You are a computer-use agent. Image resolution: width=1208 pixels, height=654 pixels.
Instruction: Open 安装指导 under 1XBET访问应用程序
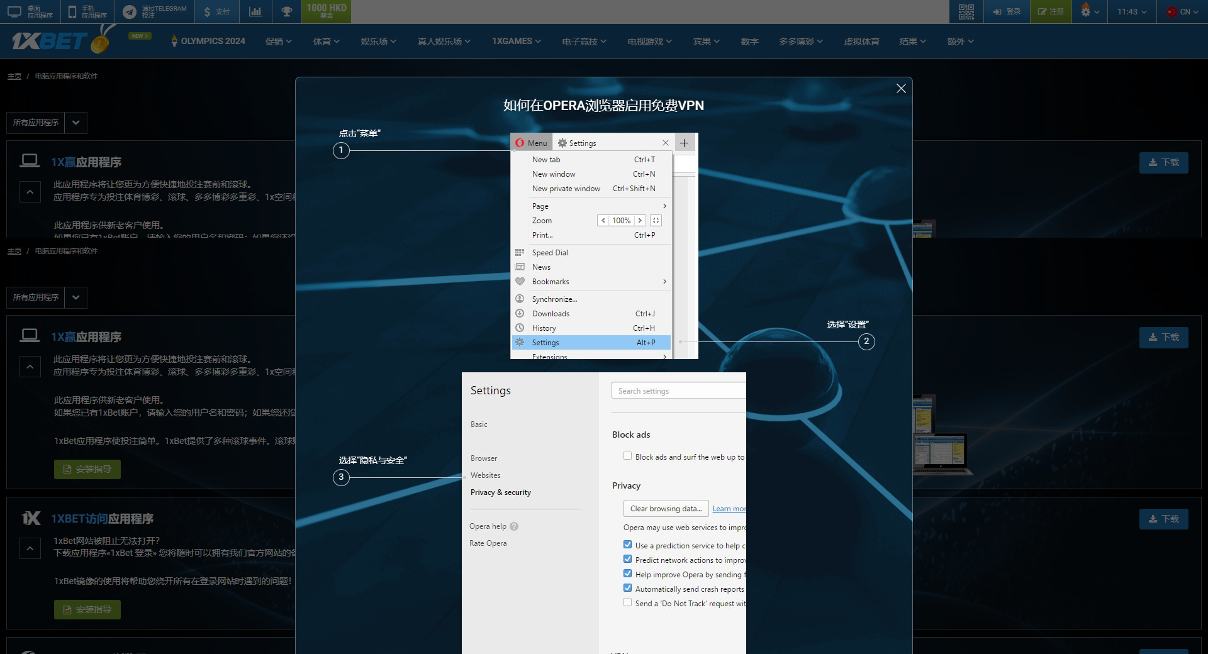(x=87, y=609)
